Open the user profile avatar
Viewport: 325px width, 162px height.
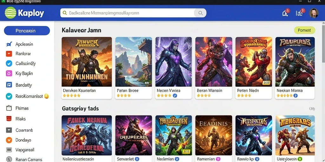[314, 13]
